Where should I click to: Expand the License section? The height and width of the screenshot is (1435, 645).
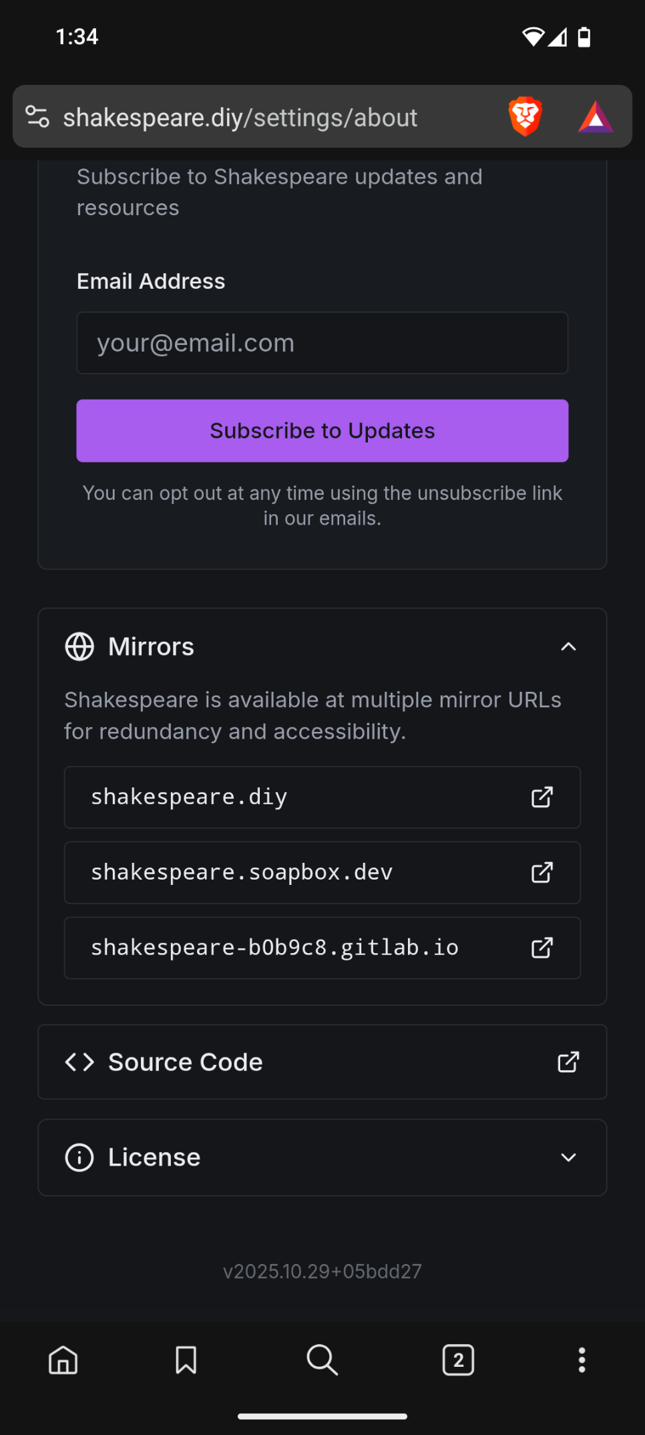[568, 1158]
